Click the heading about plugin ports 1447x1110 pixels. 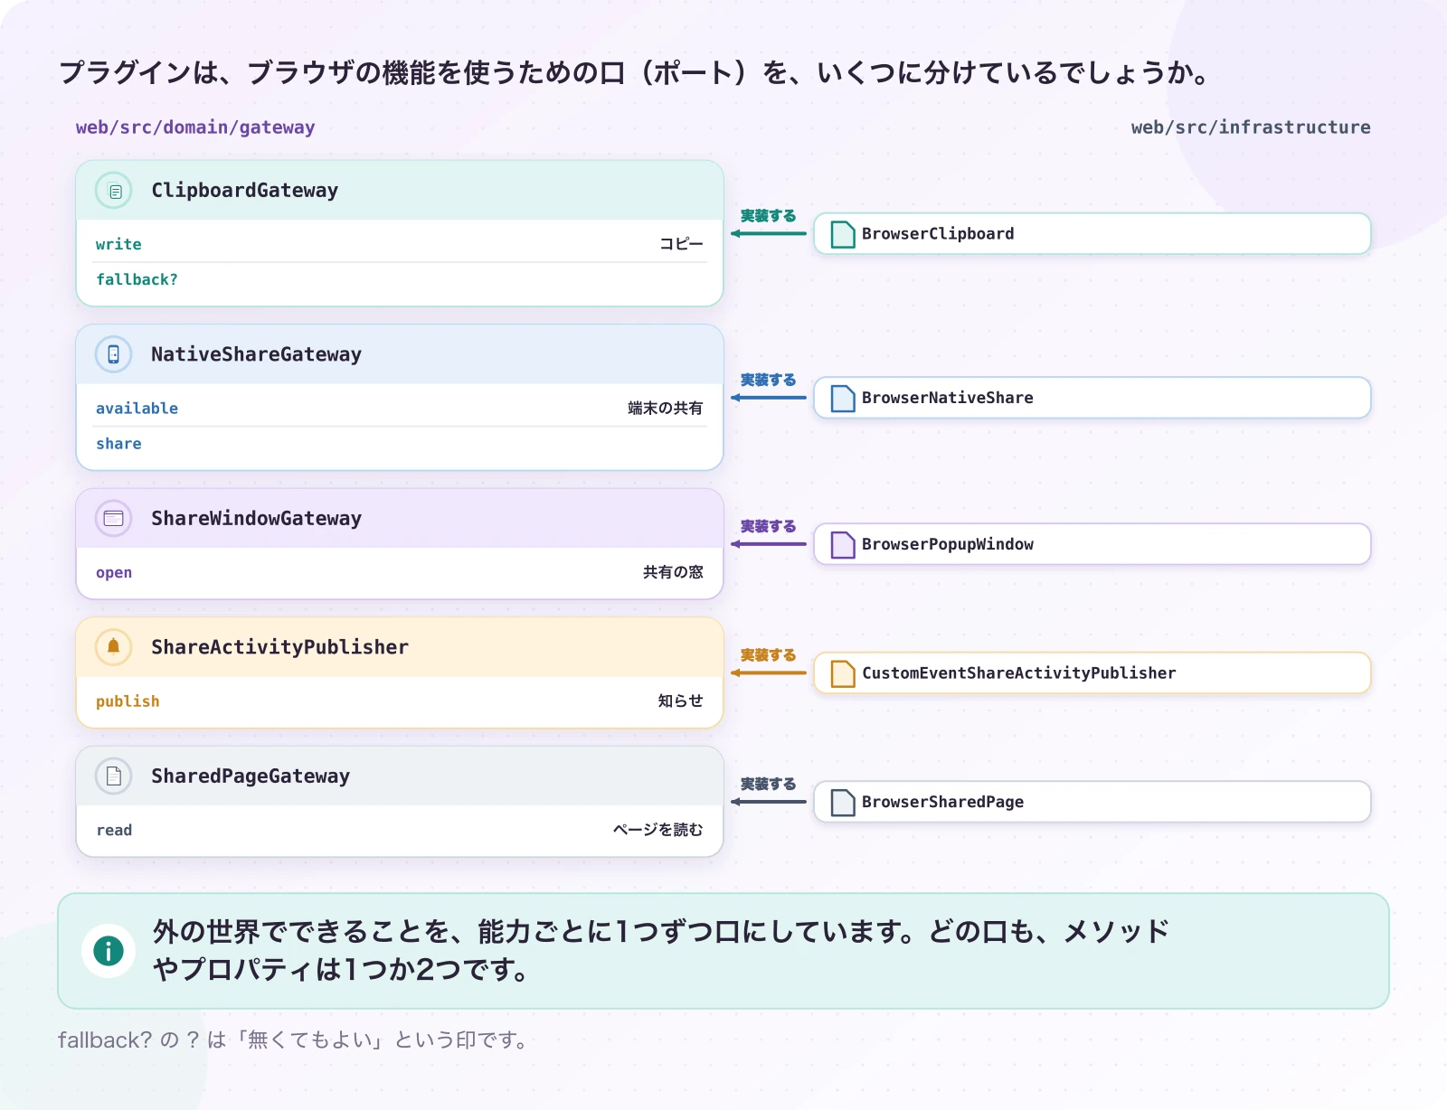635,72
